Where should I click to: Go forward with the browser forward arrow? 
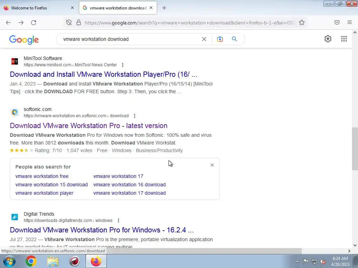click(x=21, y=23)
